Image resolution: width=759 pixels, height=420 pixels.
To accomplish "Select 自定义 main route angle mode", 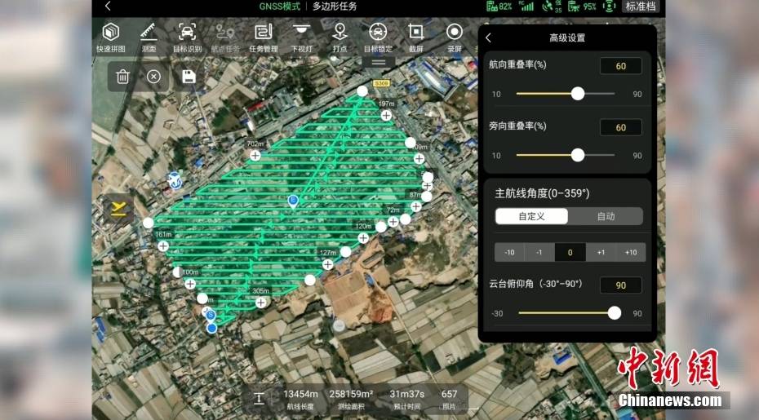I will pyautogui.click(x=531, y=216).
